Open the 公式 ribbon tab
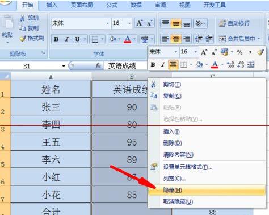The image size is (269, 215). [x=112, y=5]
